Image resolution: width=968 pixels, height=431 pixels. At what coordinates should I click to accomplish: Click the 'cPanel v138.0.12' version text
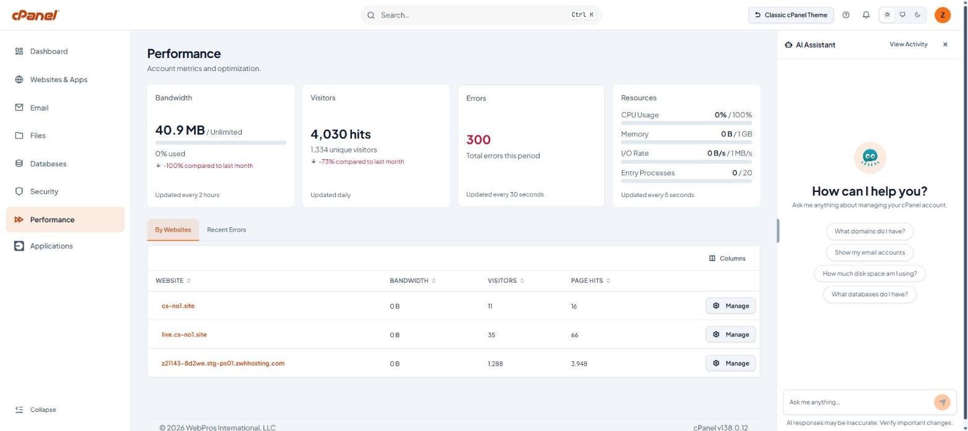[720, 427]
